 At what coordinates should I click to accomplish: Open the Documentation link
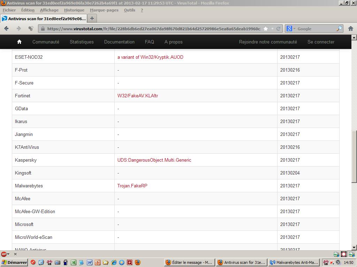(x=119, y=42)
